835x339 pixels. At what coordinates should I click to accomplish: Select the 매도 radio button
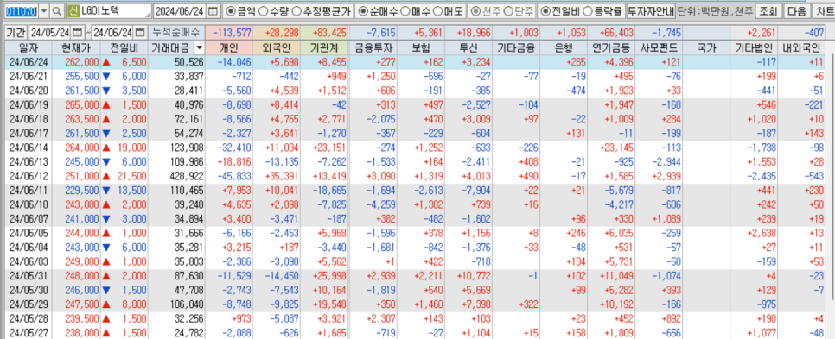437,10
